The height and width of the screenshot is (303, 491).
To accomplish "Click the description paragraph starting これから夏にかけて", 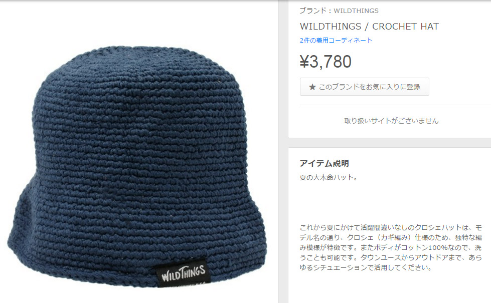I will coord(391,247).
